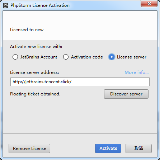Click the 'License server' option label text
160x160 pixels.
[x=132, y=57]
